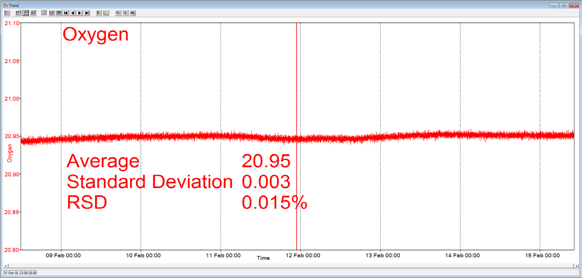Jump to latest data with skip-forward button
The image size is (582, 278).
(87, 12)
